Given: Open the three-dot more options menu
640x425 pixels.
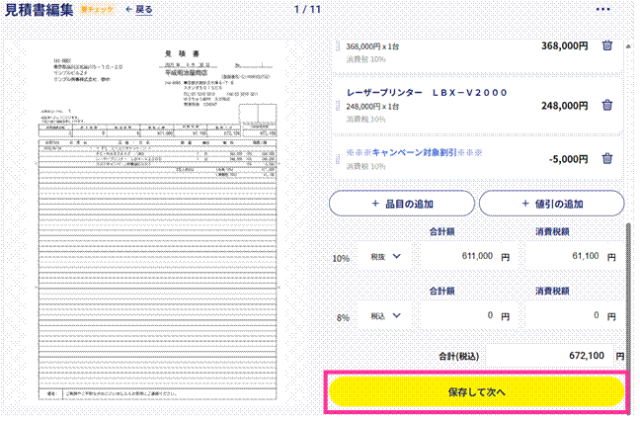Looking at the screenshot, I should pyautogui.click(x=602, y=9).
